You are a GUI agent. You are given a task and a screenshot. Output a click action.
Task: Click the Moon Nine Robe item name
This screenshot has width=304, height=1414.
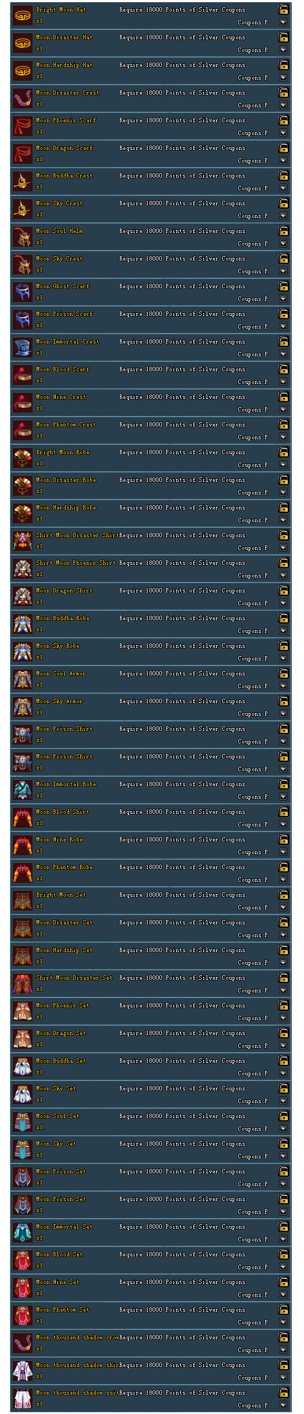click(59, 840)
